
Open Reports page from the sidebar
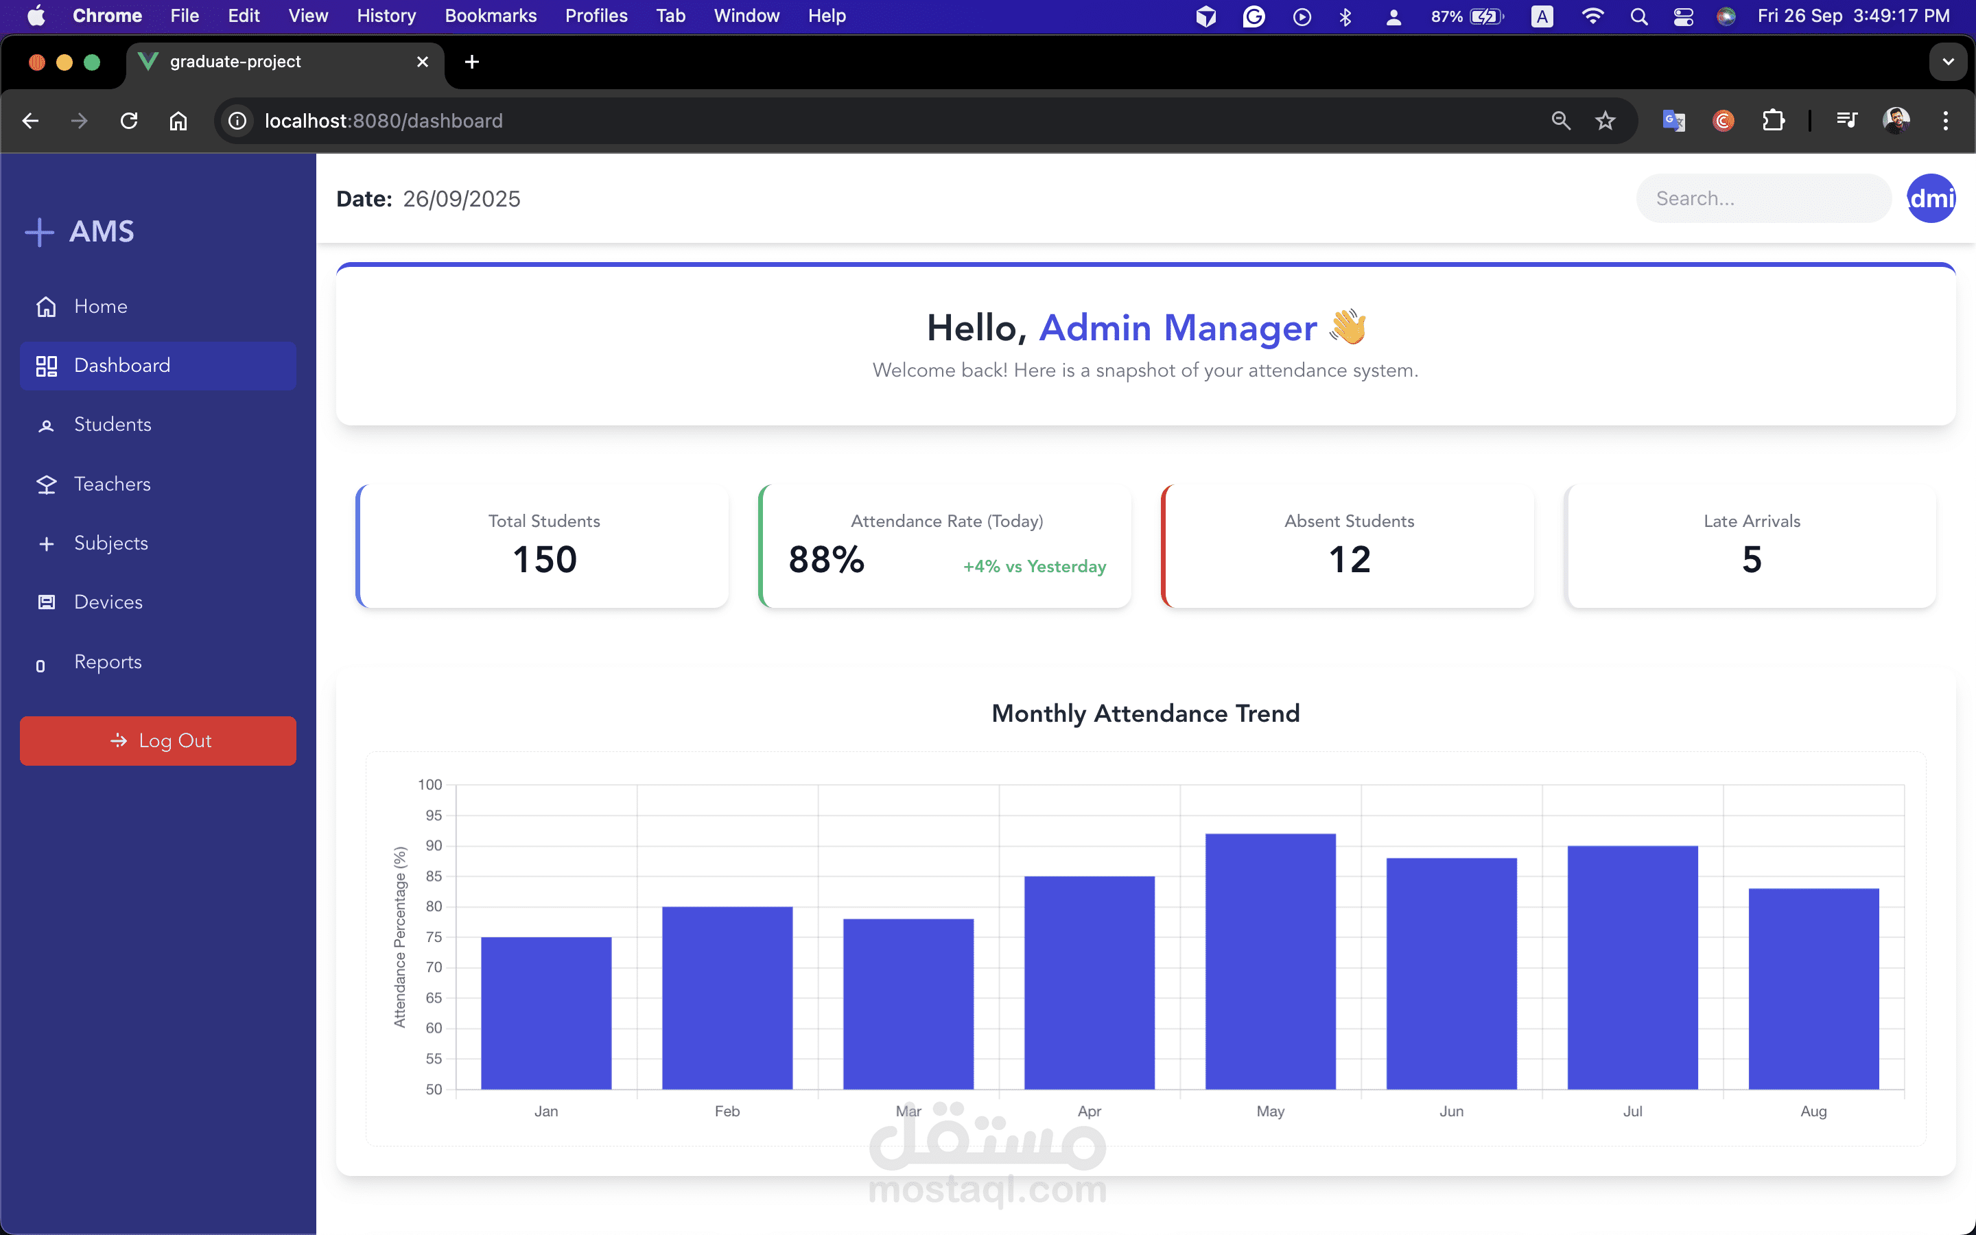pos(158,661)
